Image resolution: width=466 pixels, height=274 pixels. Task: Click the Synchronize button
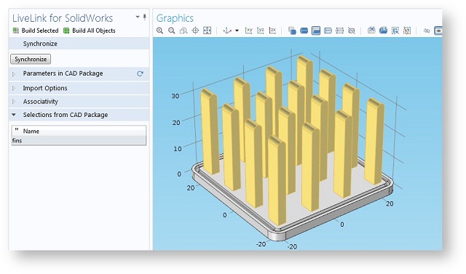[31, 59]
